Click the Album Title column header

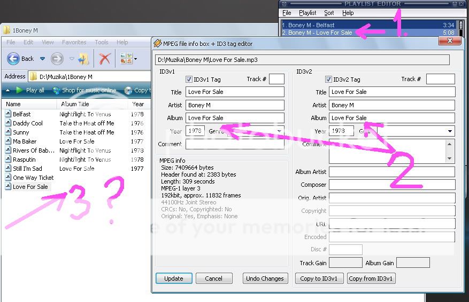pyautogui.click(x=92, y=104)
